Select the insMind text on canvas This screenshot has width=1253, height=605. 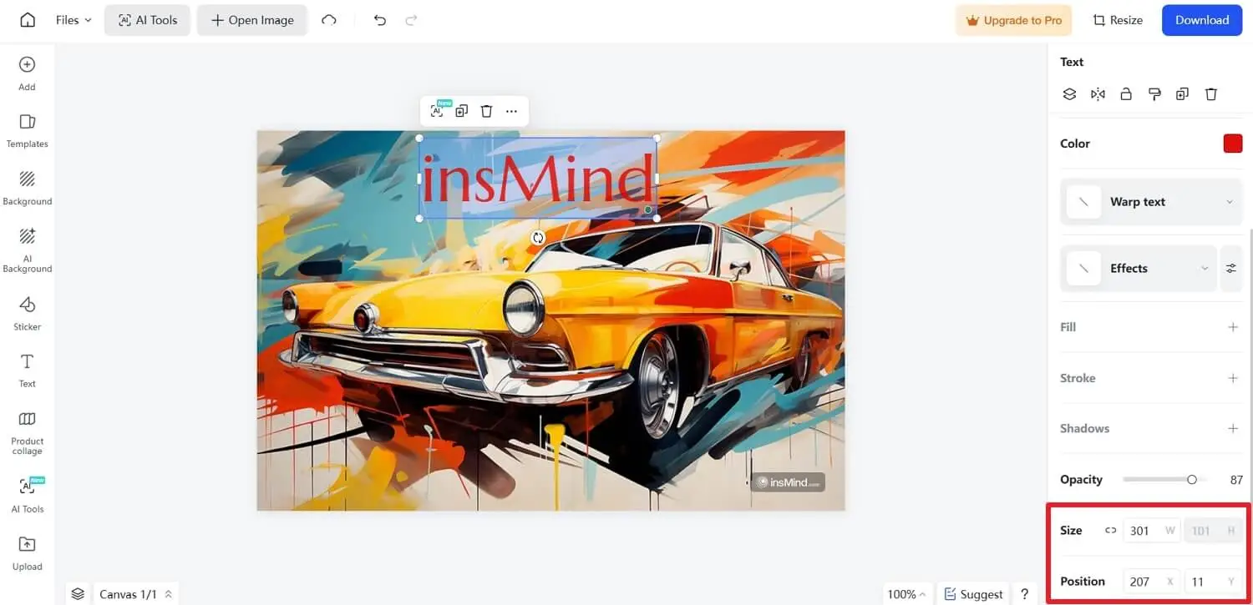coord(537,179)
